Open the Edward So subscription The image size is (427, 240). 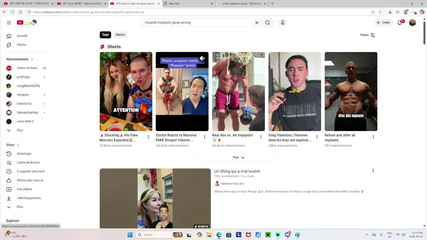(x=24, y=104)
